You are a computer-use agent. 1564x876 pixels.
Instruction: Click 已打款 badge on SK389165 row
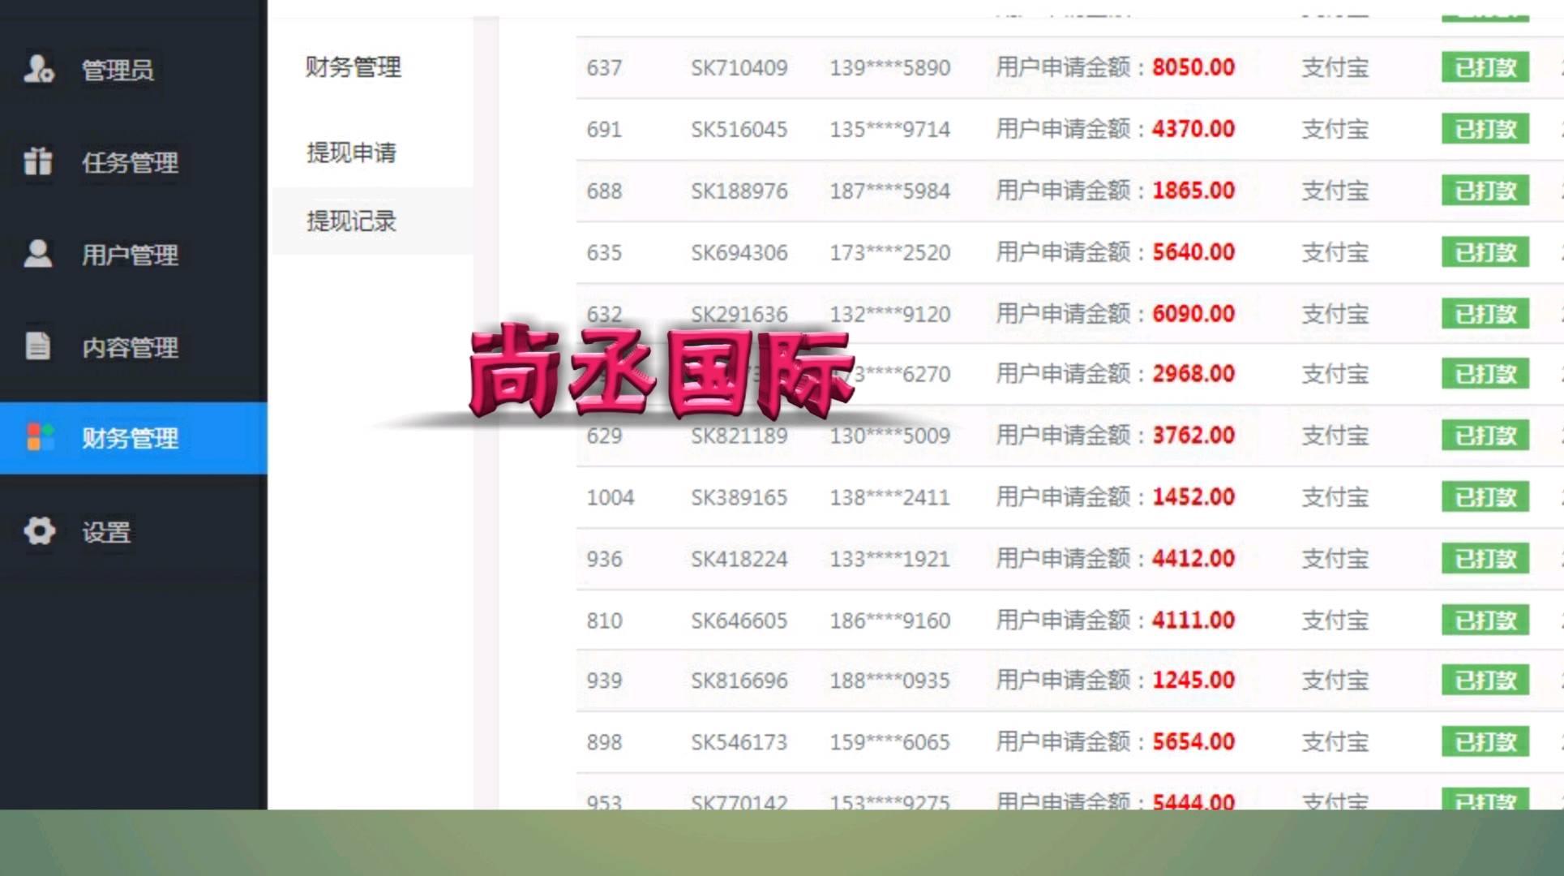pyautogui.click(x=1485, y=497)
